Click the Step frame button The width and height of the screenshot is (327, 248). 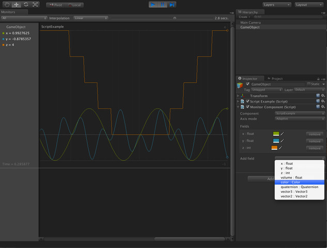pos(172,5)
